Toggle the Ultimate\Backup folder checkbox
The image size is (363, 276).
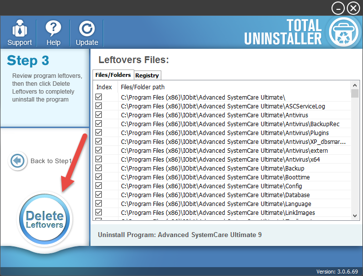pyautogui.click(x=99, y=168)
